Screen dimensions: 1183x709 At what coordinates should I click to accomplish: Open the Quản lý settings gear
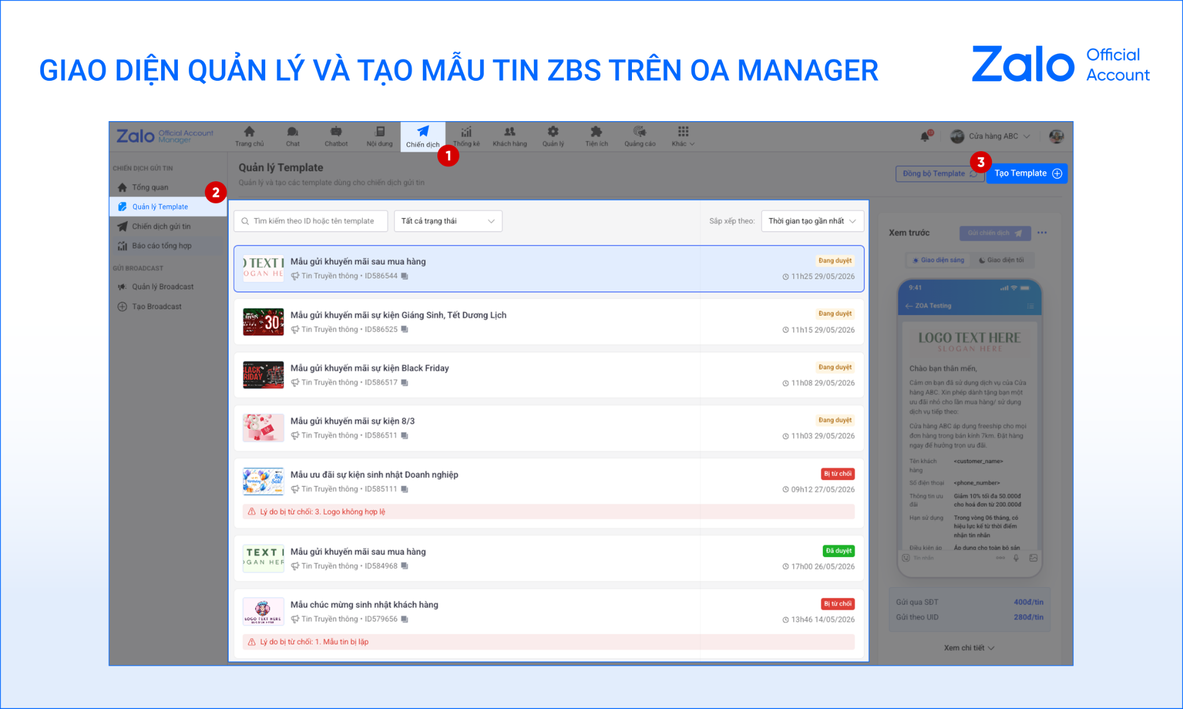coord(553,136)
